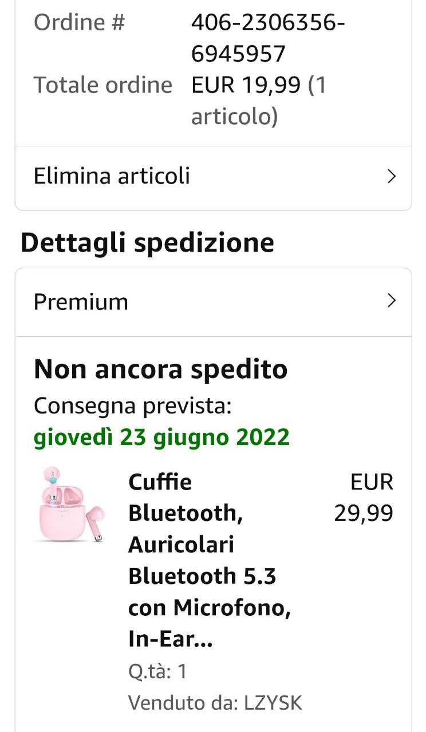Tap the Totale ordine field label
This screenshot has width=426, height=732.
click(103, 85)
